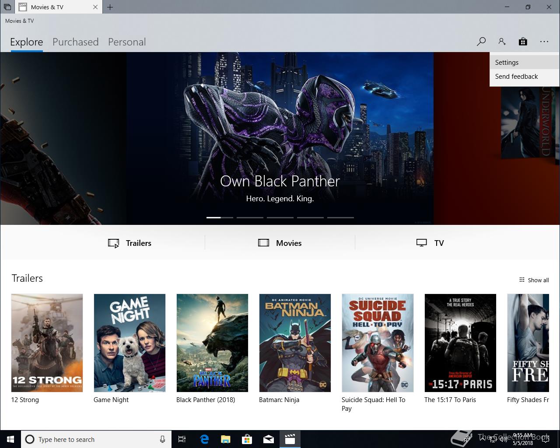The width and height of the screenshot is (560, 448).
Task: Open Suicide Squad: Hell To Pay poster
Action: pyautogui.click(x=378, y=343)
